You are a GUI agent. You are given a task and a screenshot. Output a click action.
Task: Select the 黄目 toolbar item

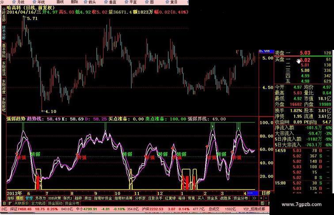[x=172, y=2]
